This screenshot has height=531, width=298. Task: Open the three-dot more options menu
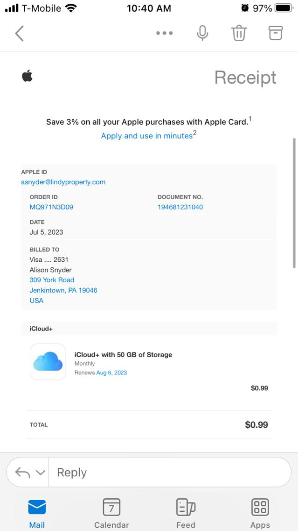pos(164,33)
